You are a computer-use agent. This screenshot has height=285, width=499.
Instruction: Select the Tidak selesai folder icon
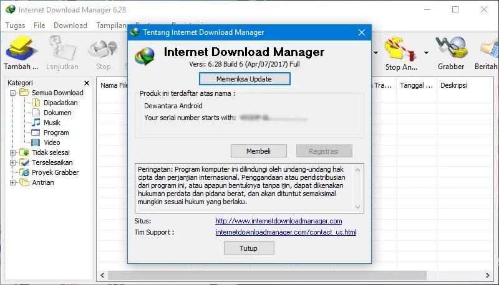(24, 152)
